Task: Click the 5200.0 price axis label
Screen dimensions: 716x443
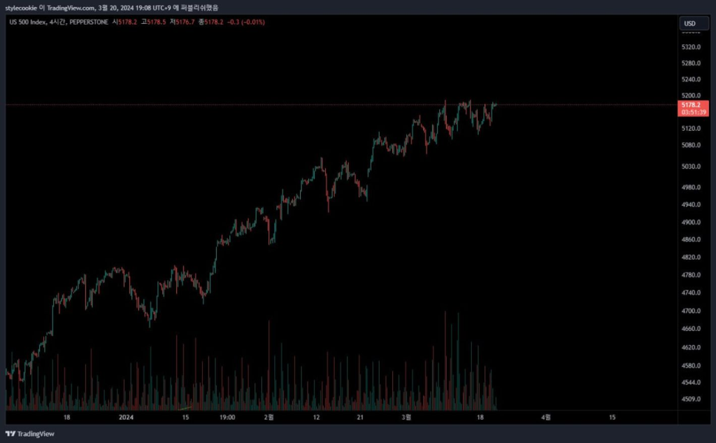Action: pos(691,96)
